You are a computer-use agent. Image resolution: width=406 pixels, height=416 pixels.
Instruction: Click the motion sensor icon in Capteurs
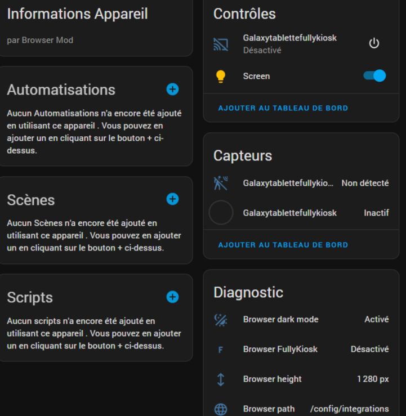(x=221, y=183)
